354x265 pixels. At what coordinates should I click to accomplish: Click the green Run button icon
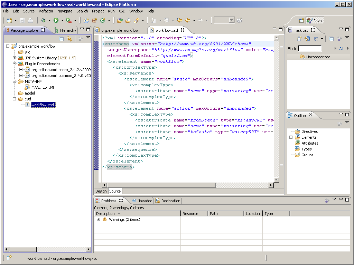(56, 21)
